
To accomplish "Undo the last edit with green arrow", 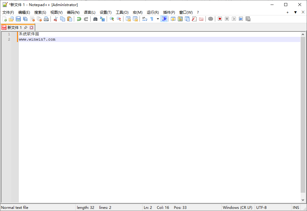I will [79, 19].
